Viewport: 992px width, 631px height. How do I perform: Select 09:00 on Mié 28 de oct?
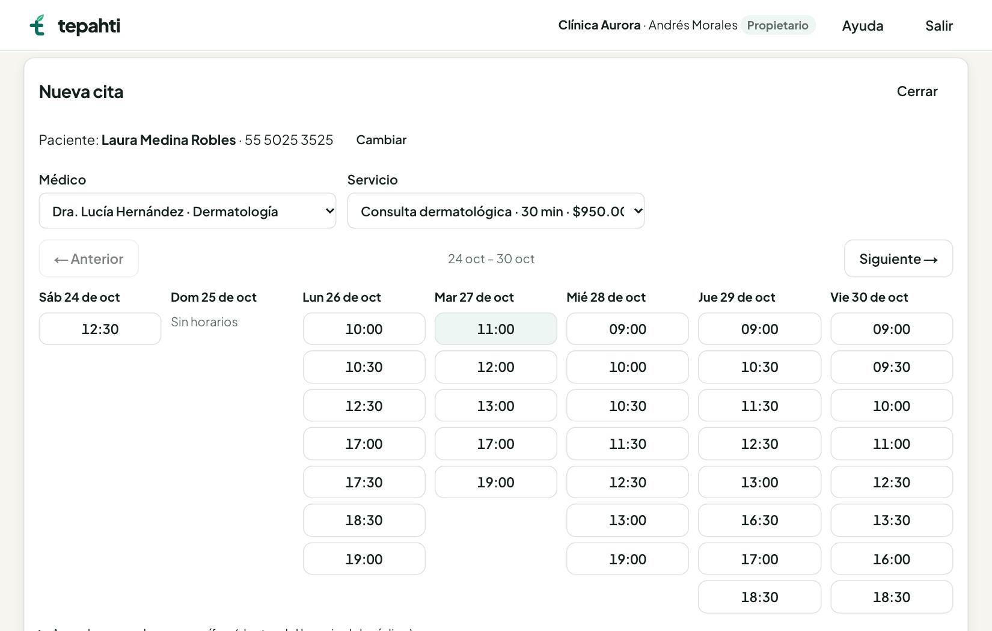628,329
